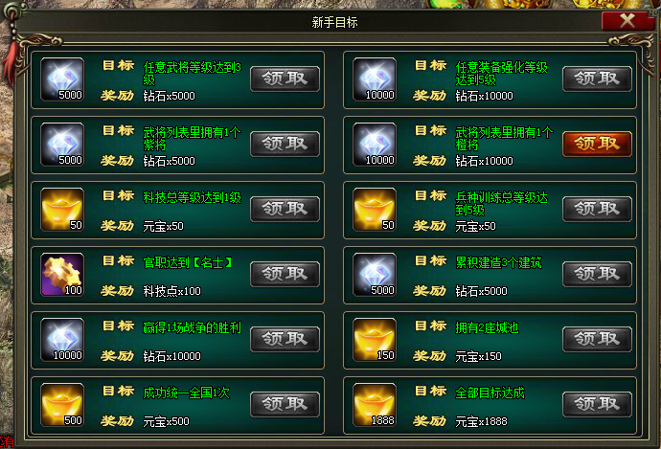Screen dimensions: 661x449
Task: Click the 1888 gold ingot icon for 全部目标达成
Action: (375, 405)
